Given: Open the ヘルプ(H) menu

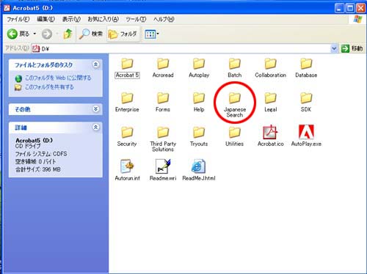Looking at the screenshot, I should tap(164, 19).
